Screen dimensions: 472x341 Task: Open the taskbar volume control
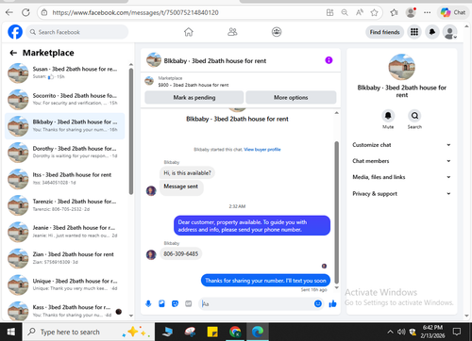coord(401,332)
